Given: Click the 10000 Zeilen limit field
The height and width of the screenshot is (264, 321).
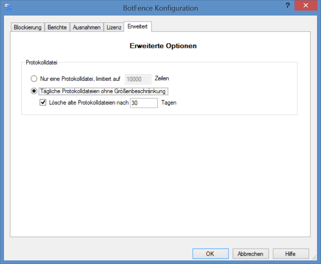Looking at the screenshot, I should tap(138, 79).
